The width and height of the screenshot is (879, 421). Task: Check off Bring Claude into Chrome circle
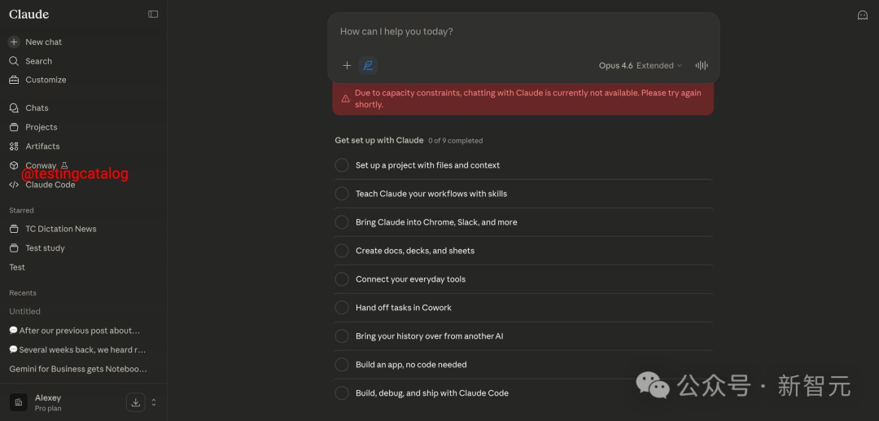(x=342, y=222)
